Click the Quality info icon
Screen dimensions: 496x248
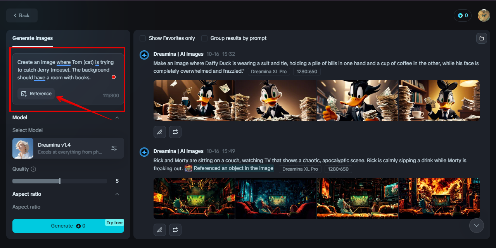[33, 169]
